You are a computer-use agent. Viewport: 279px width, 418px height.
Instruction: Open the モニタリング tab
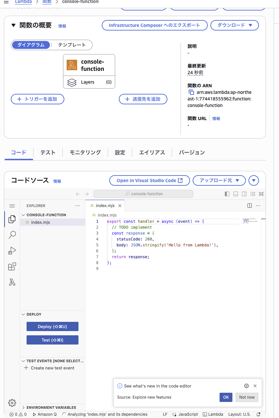[x=85, y=153]
